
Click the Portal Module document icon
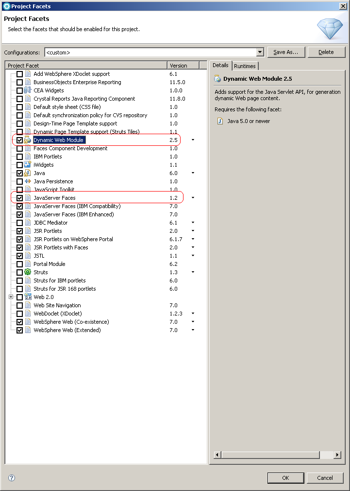pos(28,264)
